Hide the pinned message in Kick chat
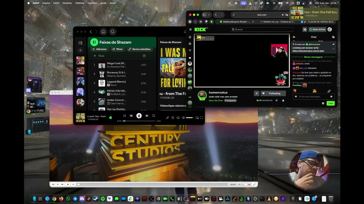 coord(334,44)
